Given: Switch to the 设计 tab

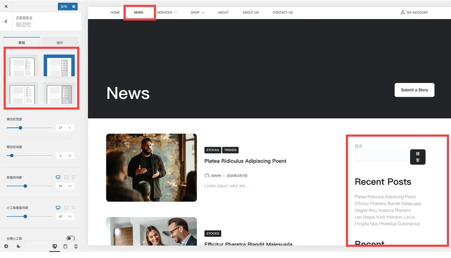Looking at the screenshot, I should 60,43.
